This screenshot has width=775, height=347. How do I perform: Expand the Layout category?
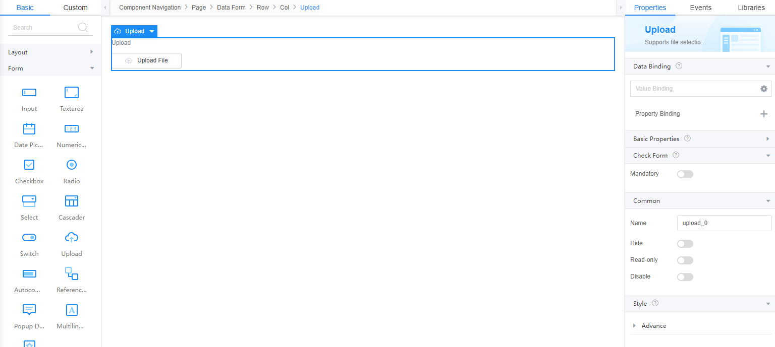click(91, 52)
